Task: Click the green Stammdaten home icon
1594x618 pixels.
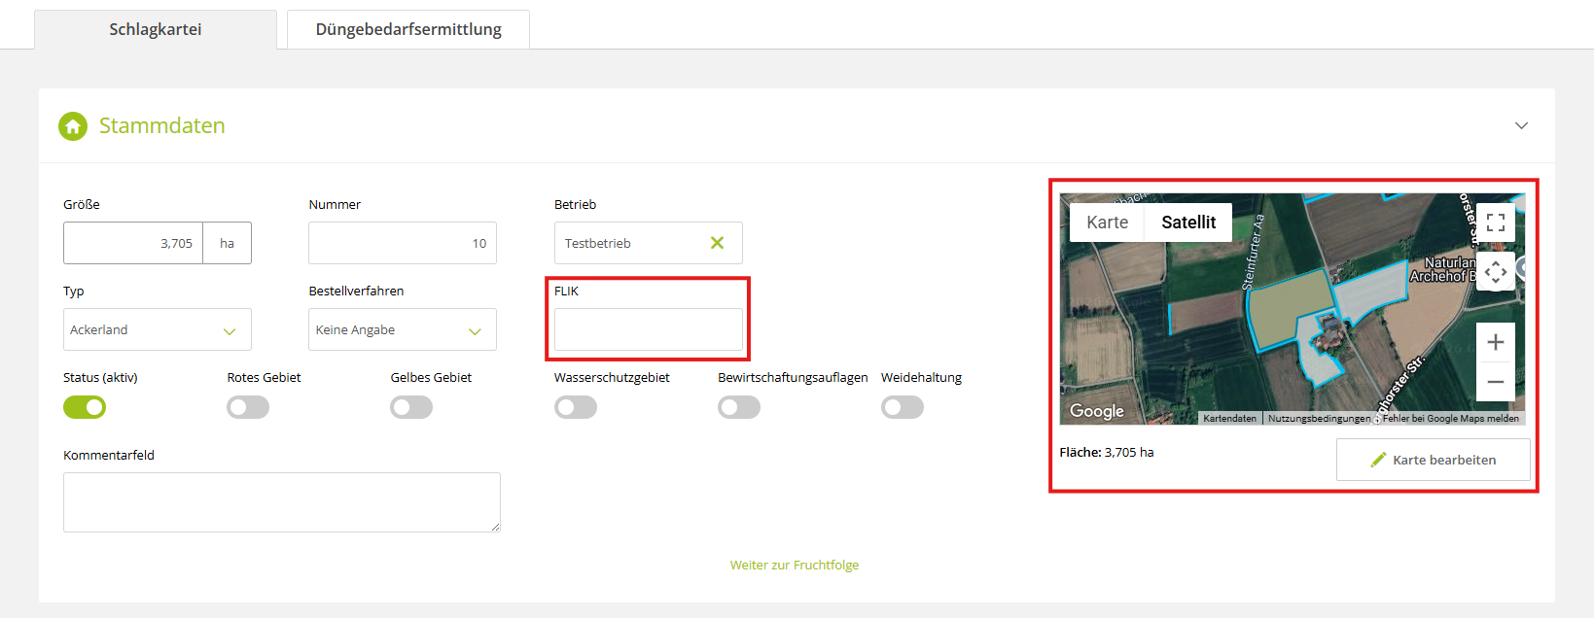Action: (73, 126)
